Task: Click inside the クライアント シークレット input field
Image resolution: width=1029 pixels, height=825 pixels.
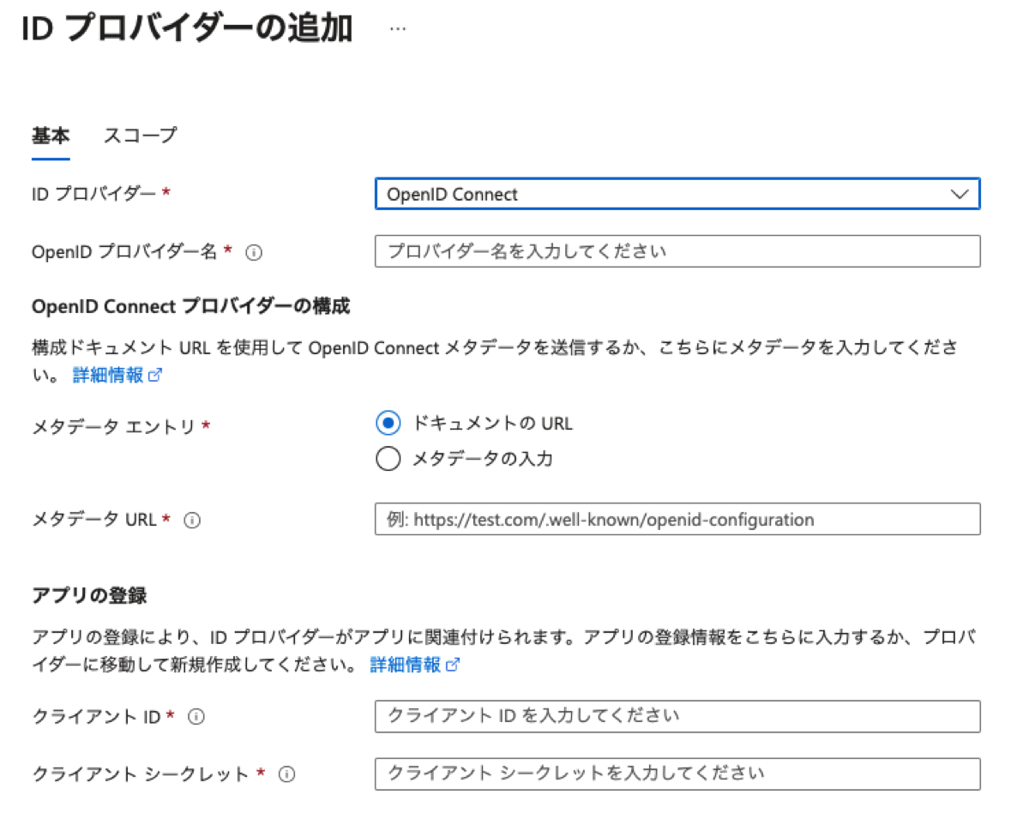Action: point(677,774)
